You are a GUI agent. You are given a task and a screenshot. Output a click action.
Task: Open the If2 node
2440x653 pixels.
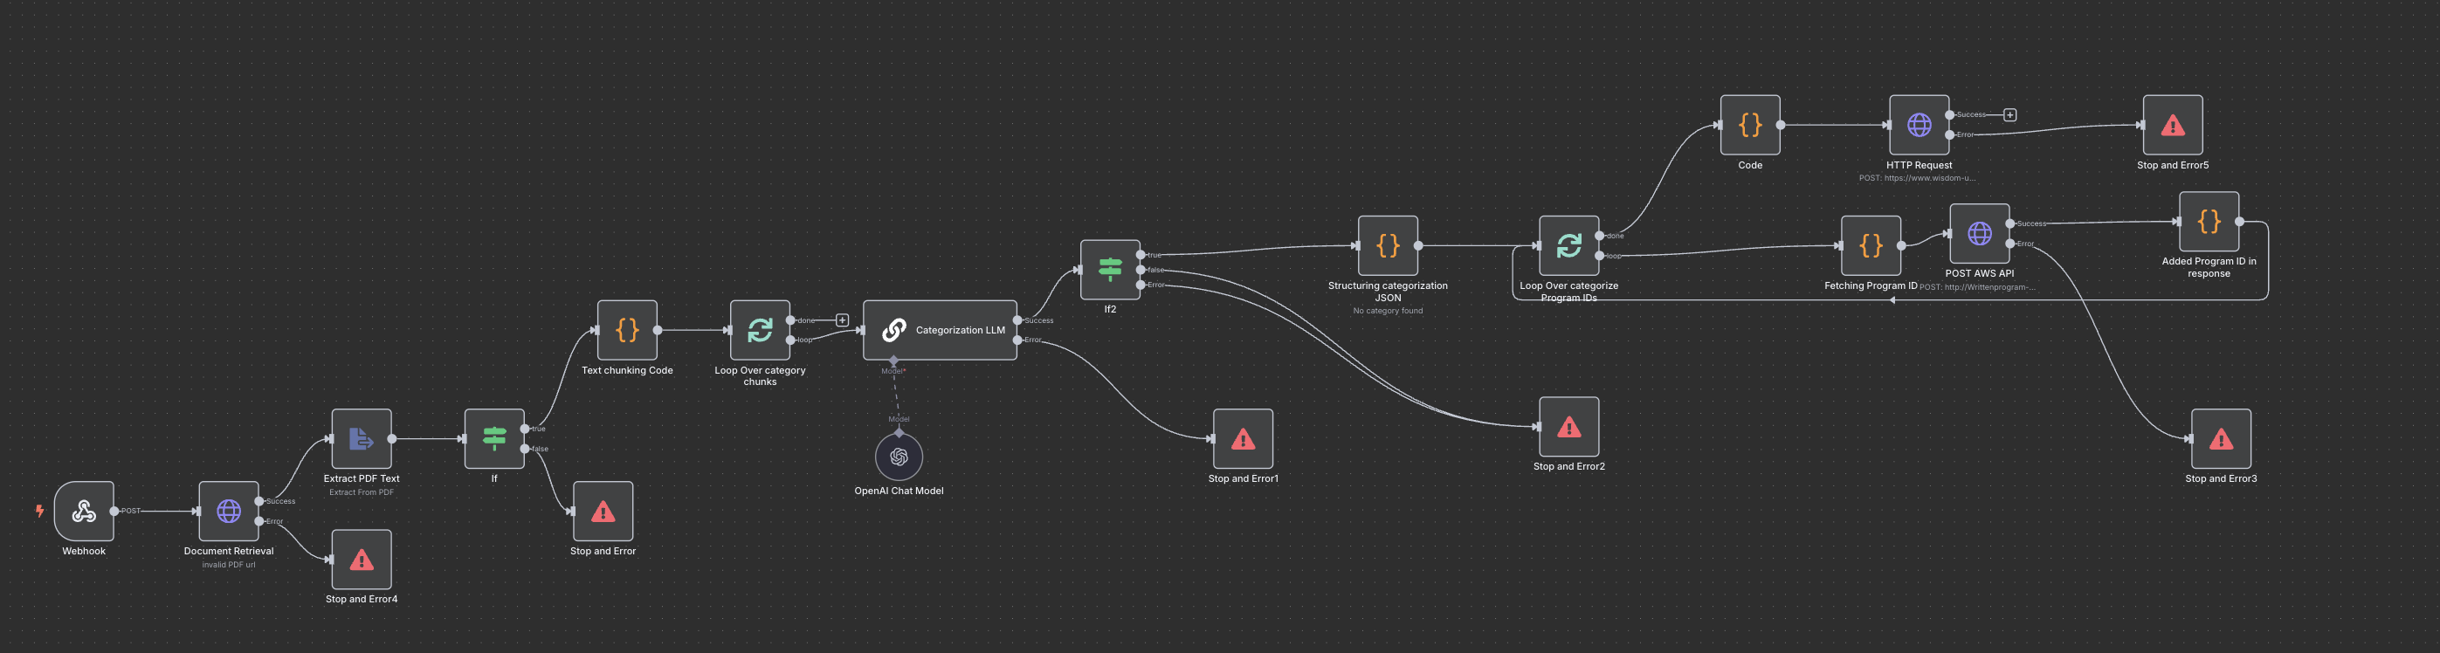(x=1110, y=270)
